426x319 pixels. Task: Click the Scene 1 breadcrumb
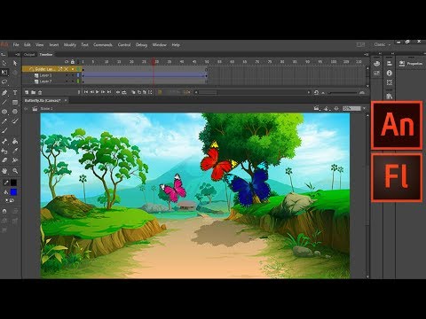pos(46,109)
